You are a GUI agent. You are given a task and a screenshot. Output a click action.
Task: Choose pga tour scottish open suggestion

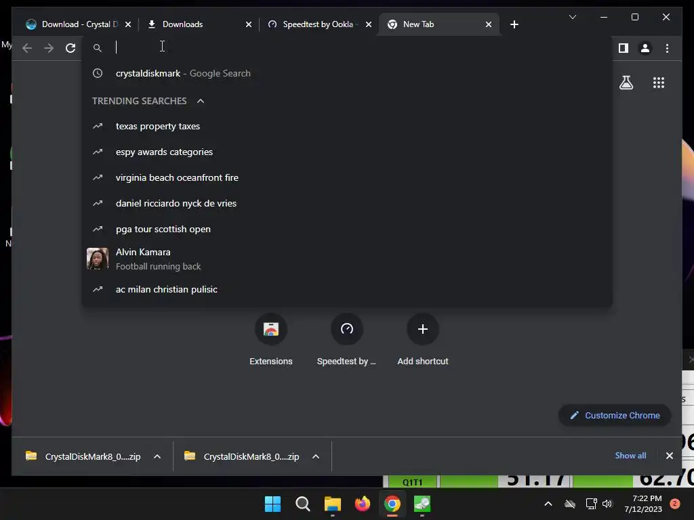point(347,229)
